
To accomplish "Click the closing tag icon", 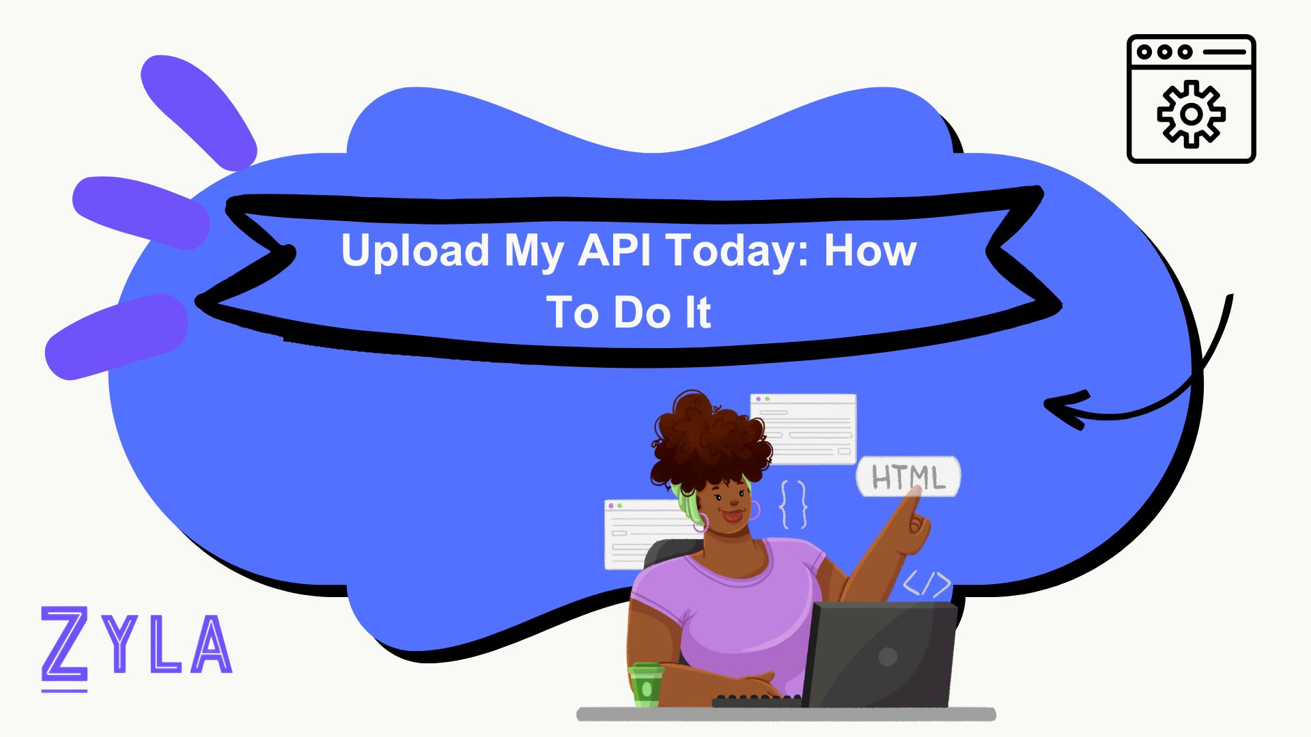I will coord(927,585).
